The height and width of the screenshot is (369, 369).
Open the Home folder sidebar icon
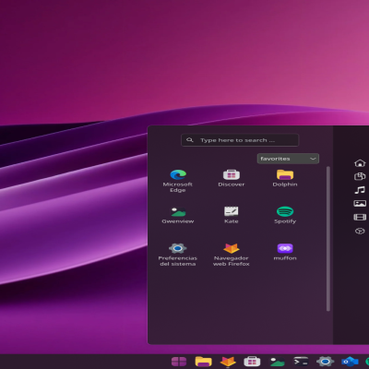(360, 163)
